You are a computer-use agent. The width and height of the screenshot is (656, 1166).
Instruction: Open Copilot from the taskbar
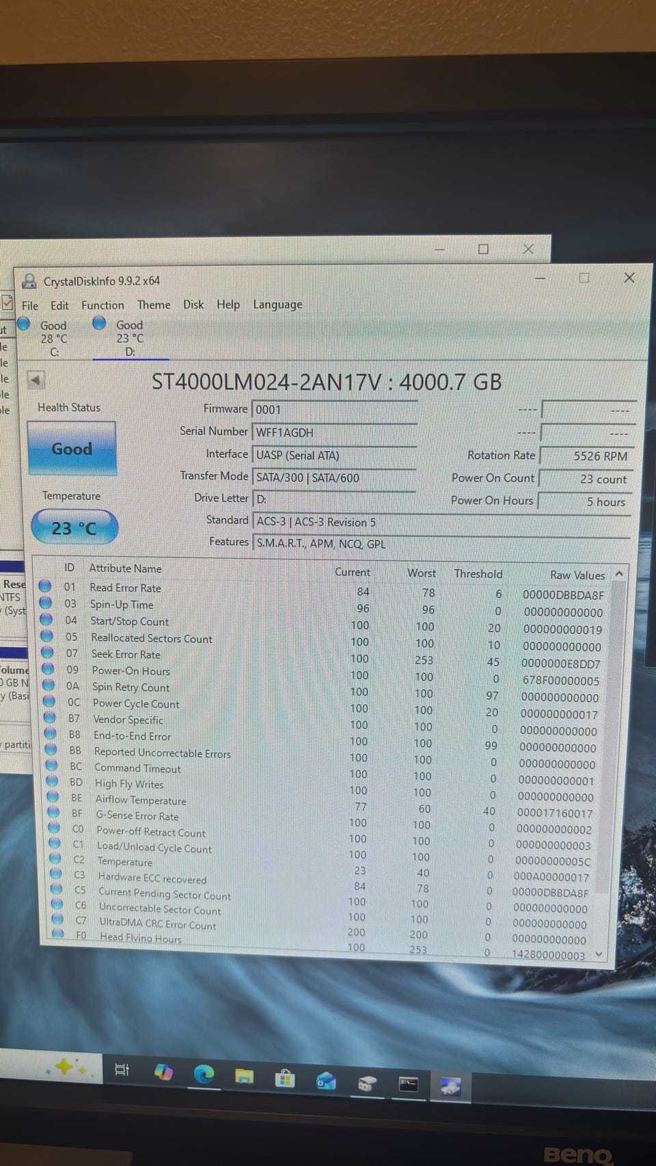(x=163, y=1072)
